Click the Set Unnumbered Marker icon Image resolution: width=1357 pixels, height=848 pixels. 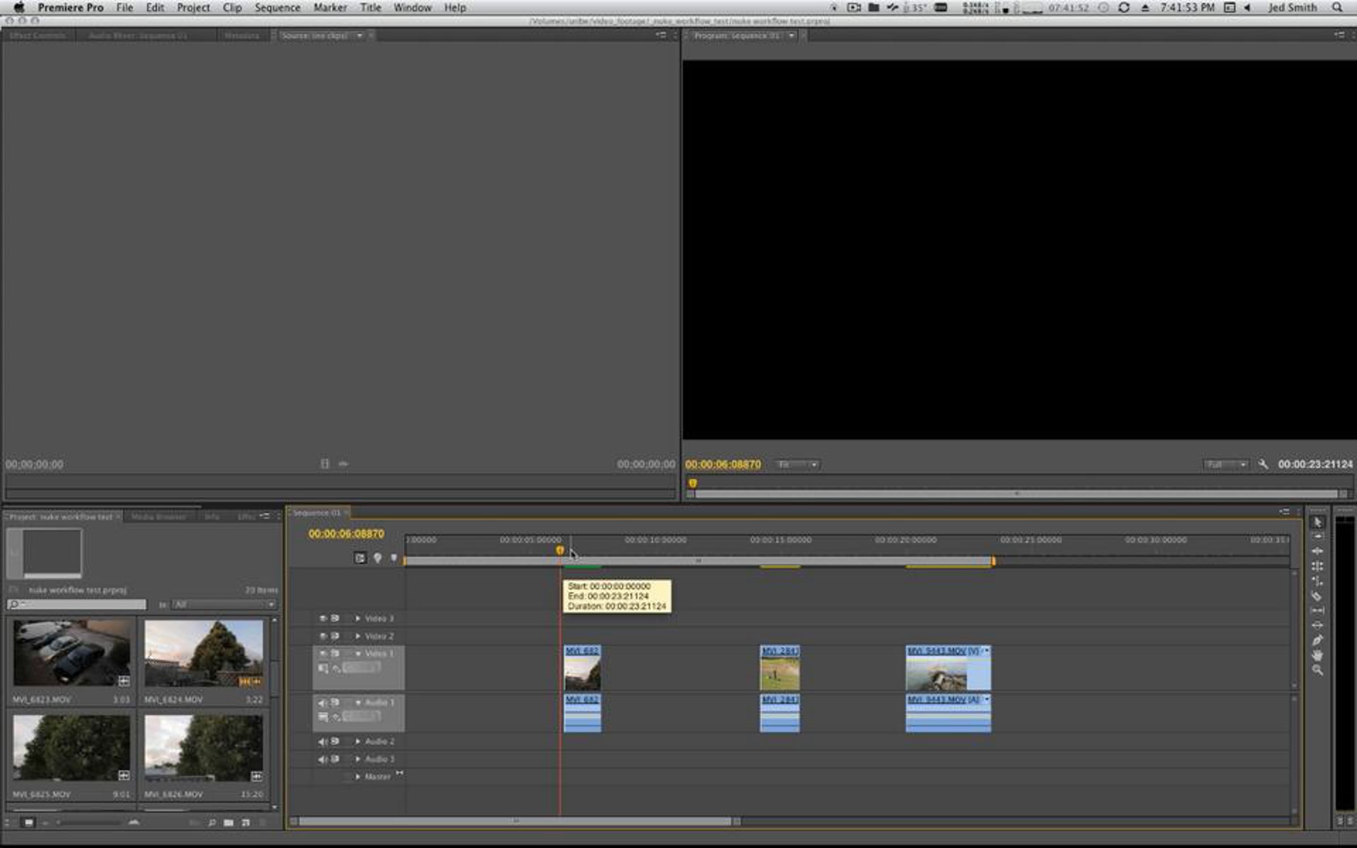click(x=394, y=559)
